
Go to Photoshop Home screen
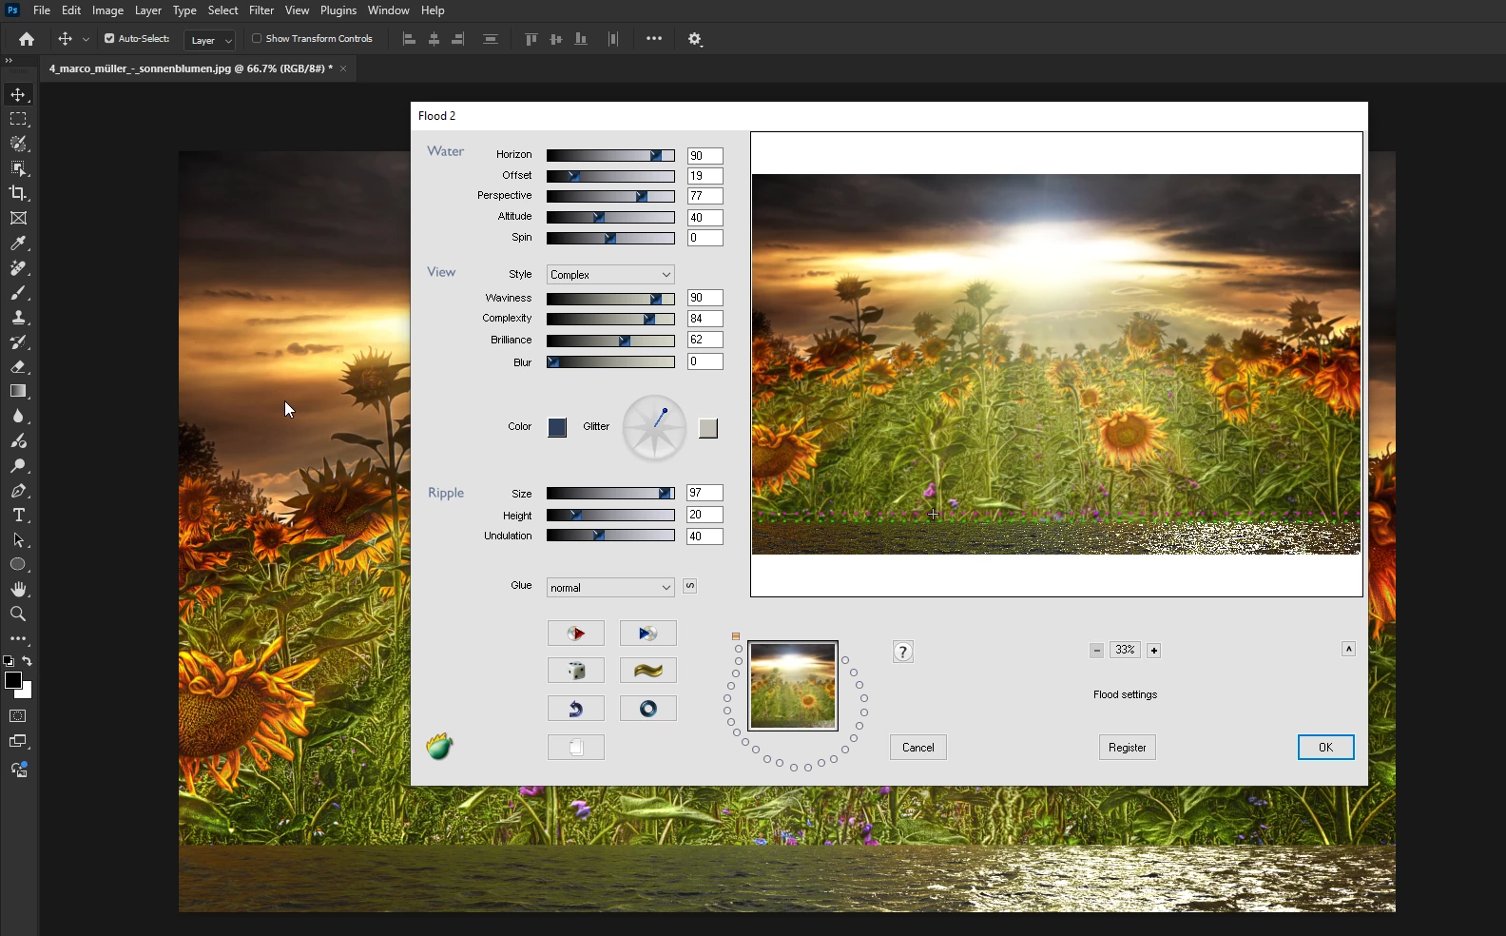click(27, 39)
